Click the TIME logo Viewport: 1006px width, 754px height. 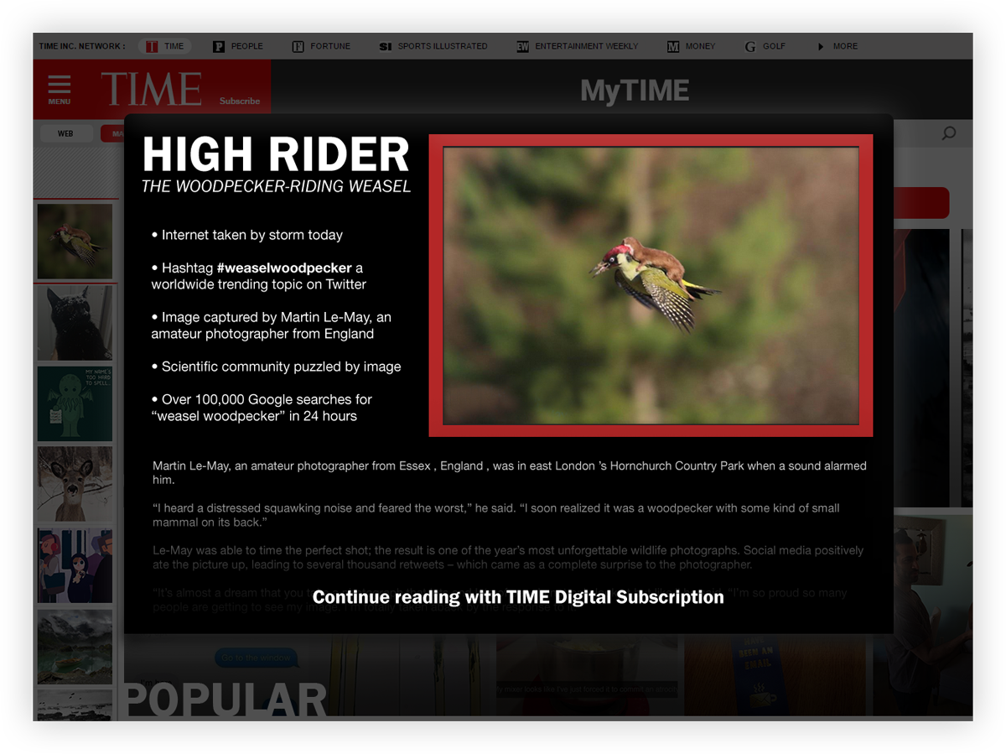(x=152, y=89)
